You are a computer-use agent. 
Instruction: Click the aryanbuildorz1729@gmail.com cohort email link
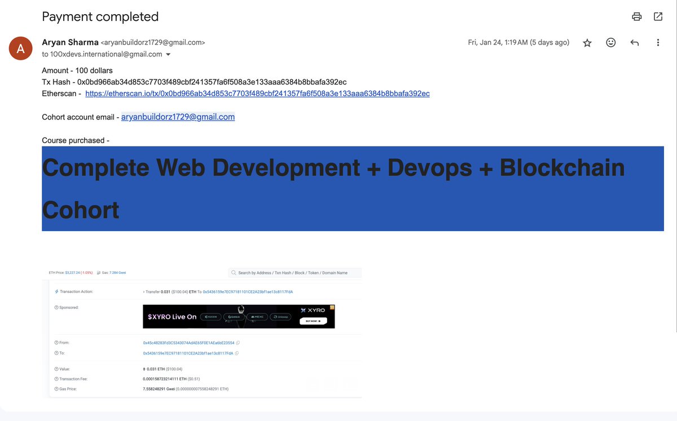pos(178,117)
